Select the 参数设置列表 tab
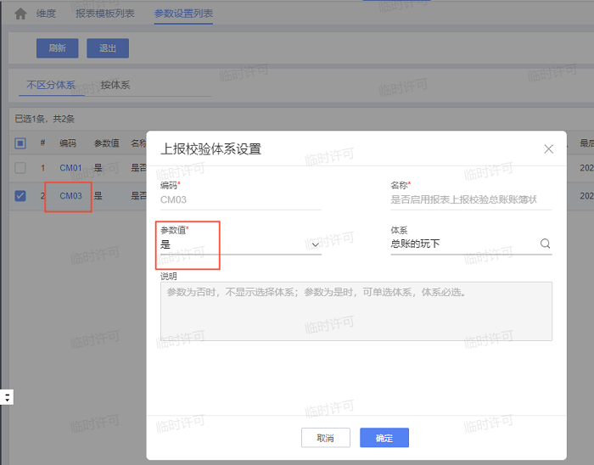 183,14
